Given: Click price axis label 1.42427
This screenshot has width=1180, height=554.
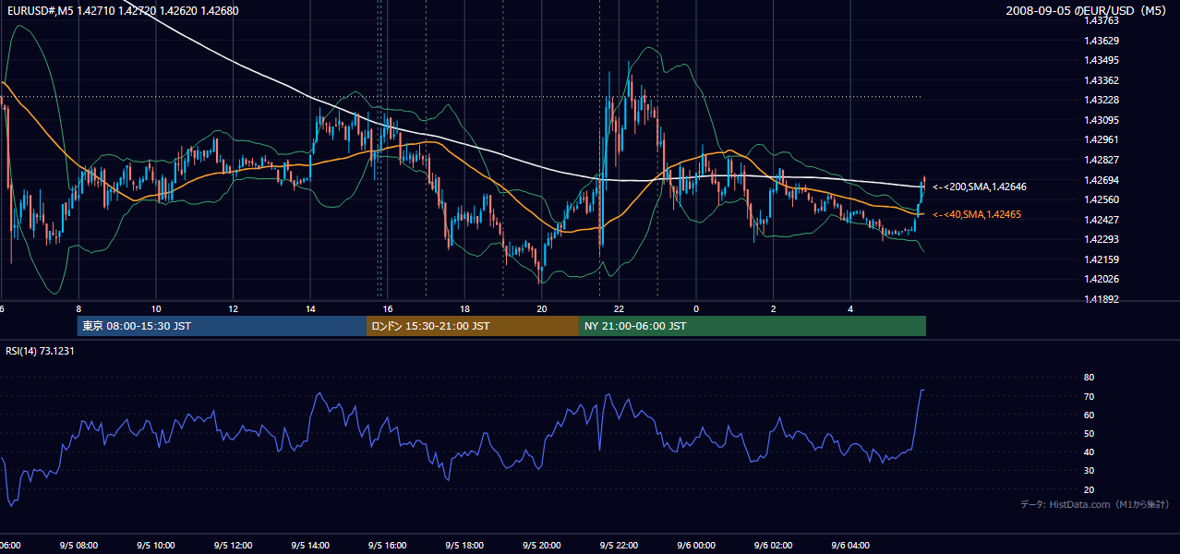Looking at the screenshot, I should pyautogui.click(x=1103, y=220).
